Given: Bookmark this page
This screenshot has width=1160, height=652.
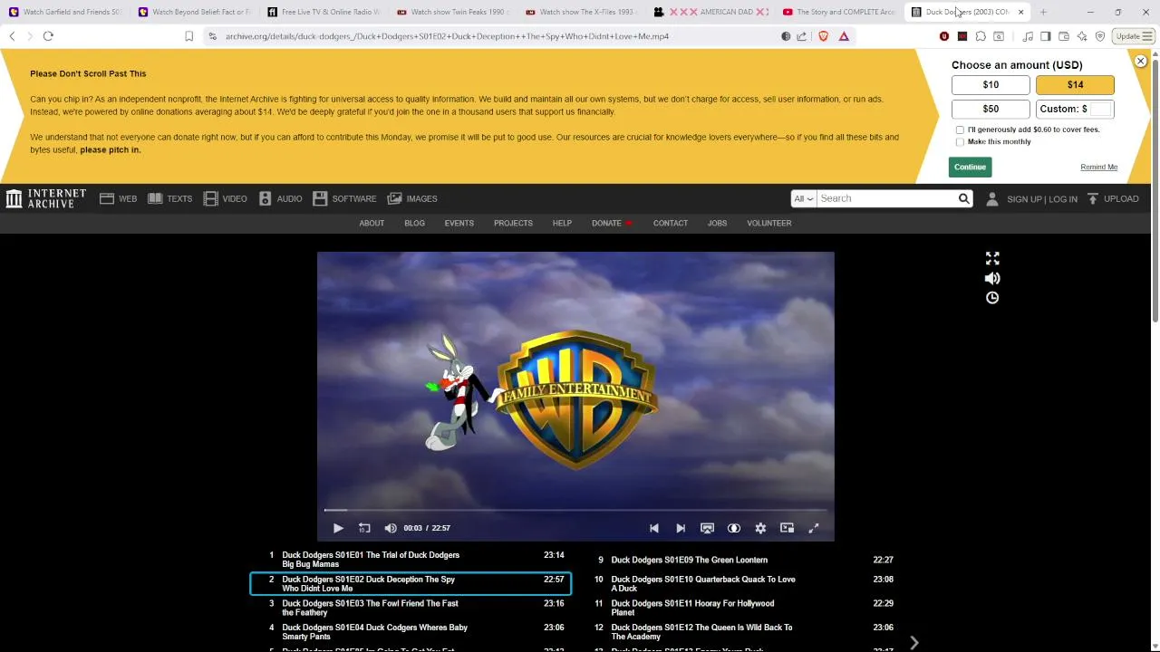Looking at the screenshot, I should 188,36.
